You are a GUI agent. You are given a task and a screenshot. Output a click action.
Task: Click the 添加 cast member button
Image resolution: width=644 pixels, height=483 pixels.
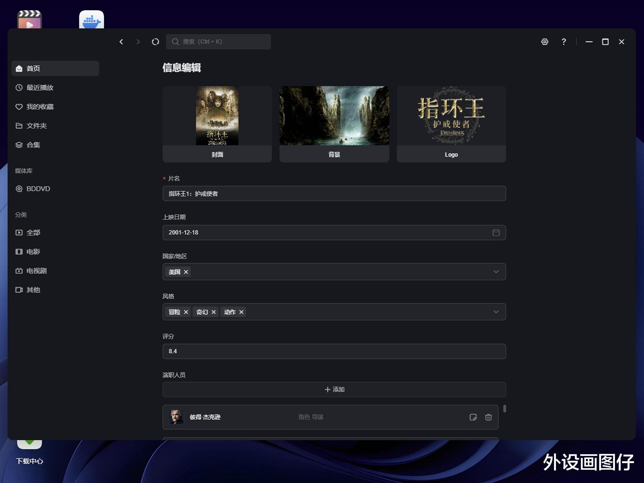tap(334, 390)
